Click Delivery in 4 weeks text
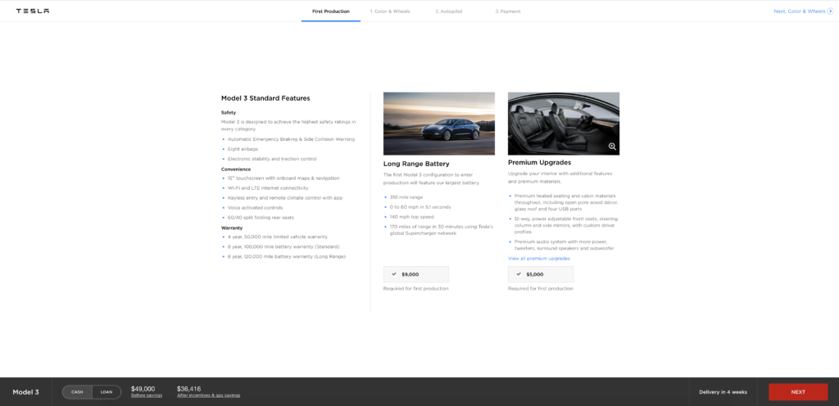Image resolution: width=839 pixels, height=406 pixels. pos(723,392)
